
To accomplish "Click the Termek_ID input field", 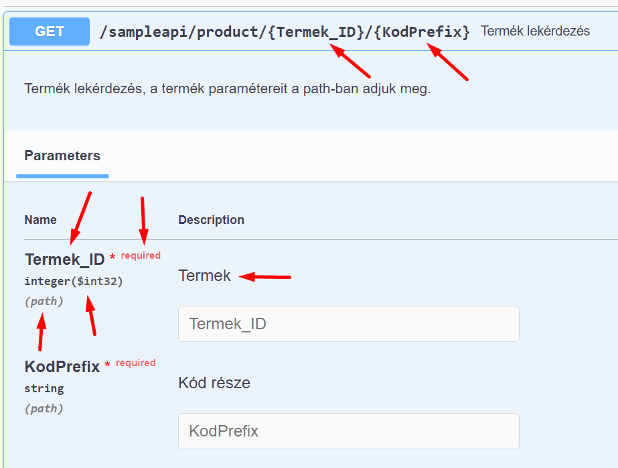I will [348, 324].
